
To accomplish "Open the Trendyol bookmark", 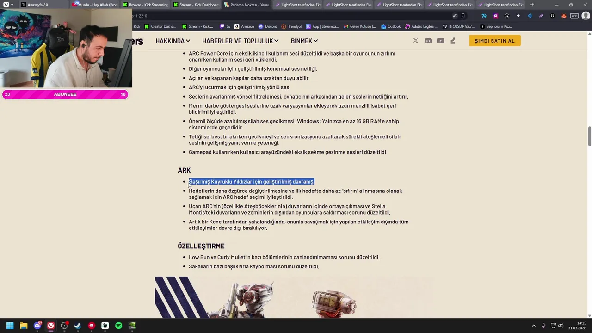I will 291,26.
